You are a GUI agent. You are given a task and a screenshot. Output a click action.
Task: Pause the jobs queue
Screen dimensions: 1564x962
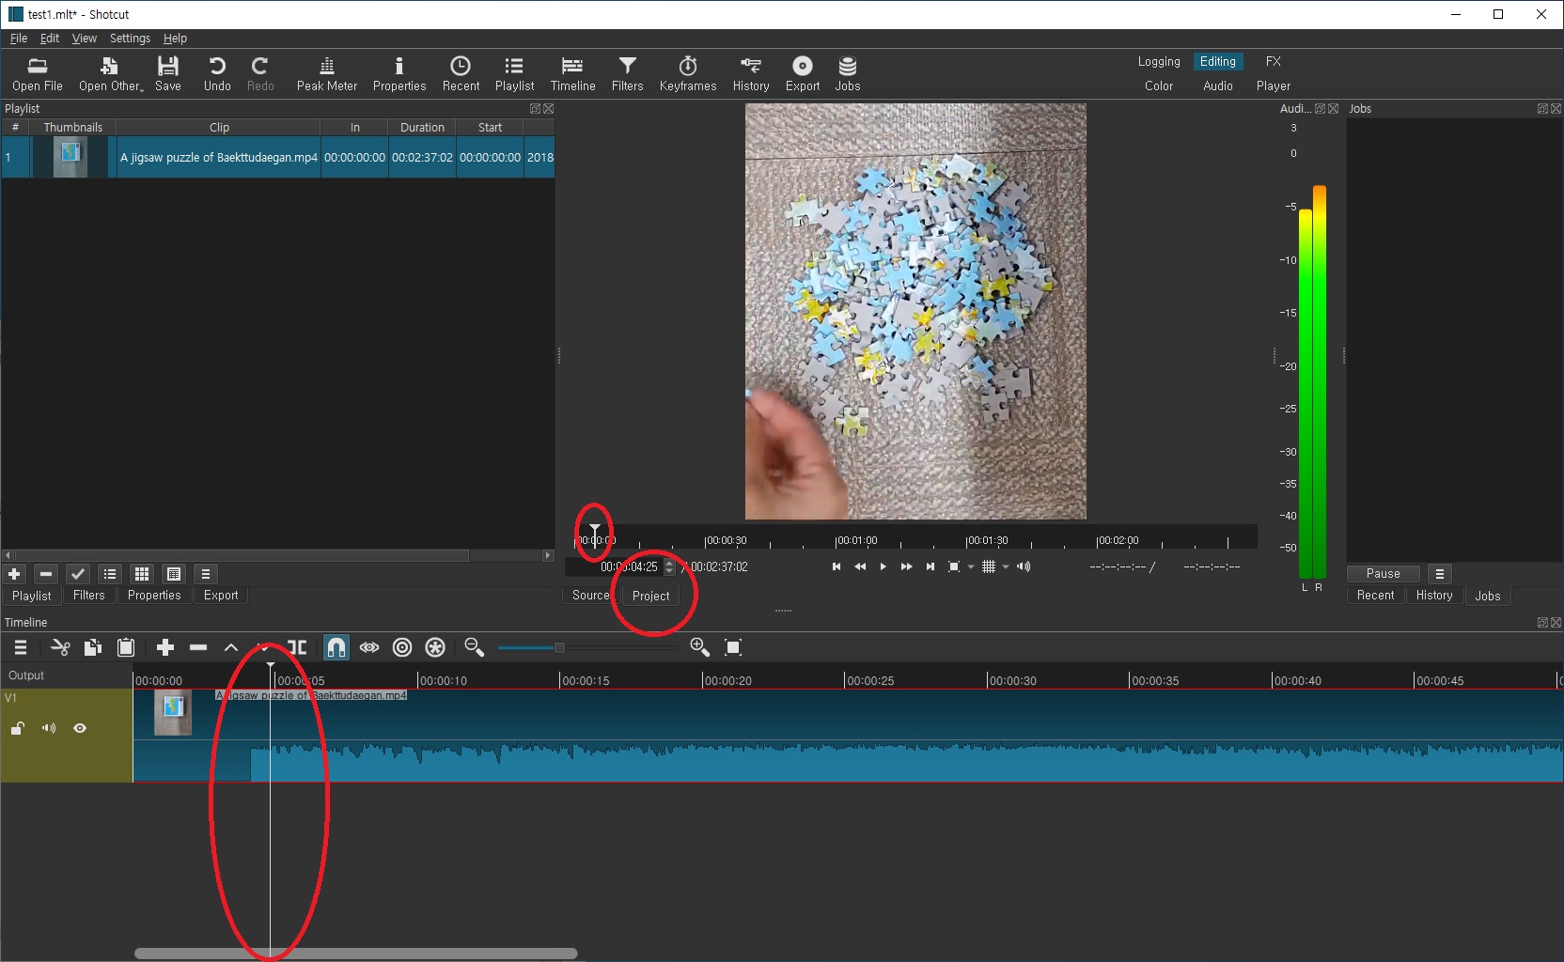pyautogui.click(x=1384, y=574)
